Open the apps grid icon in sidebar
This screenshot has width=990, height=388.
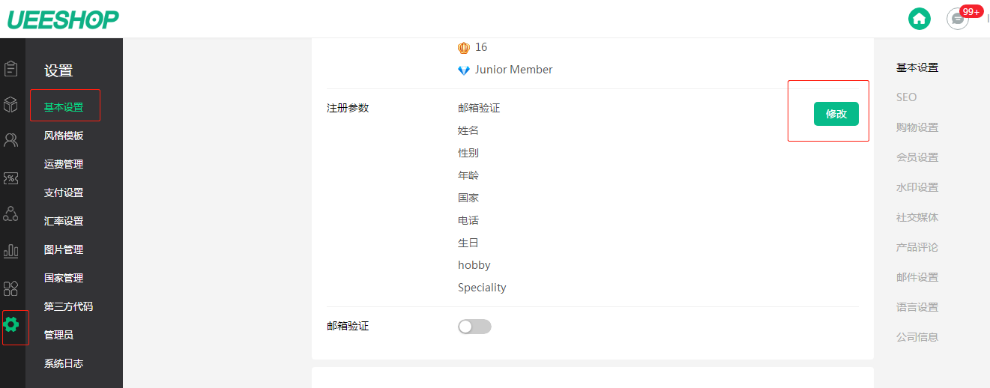click(x=11, y=288)
